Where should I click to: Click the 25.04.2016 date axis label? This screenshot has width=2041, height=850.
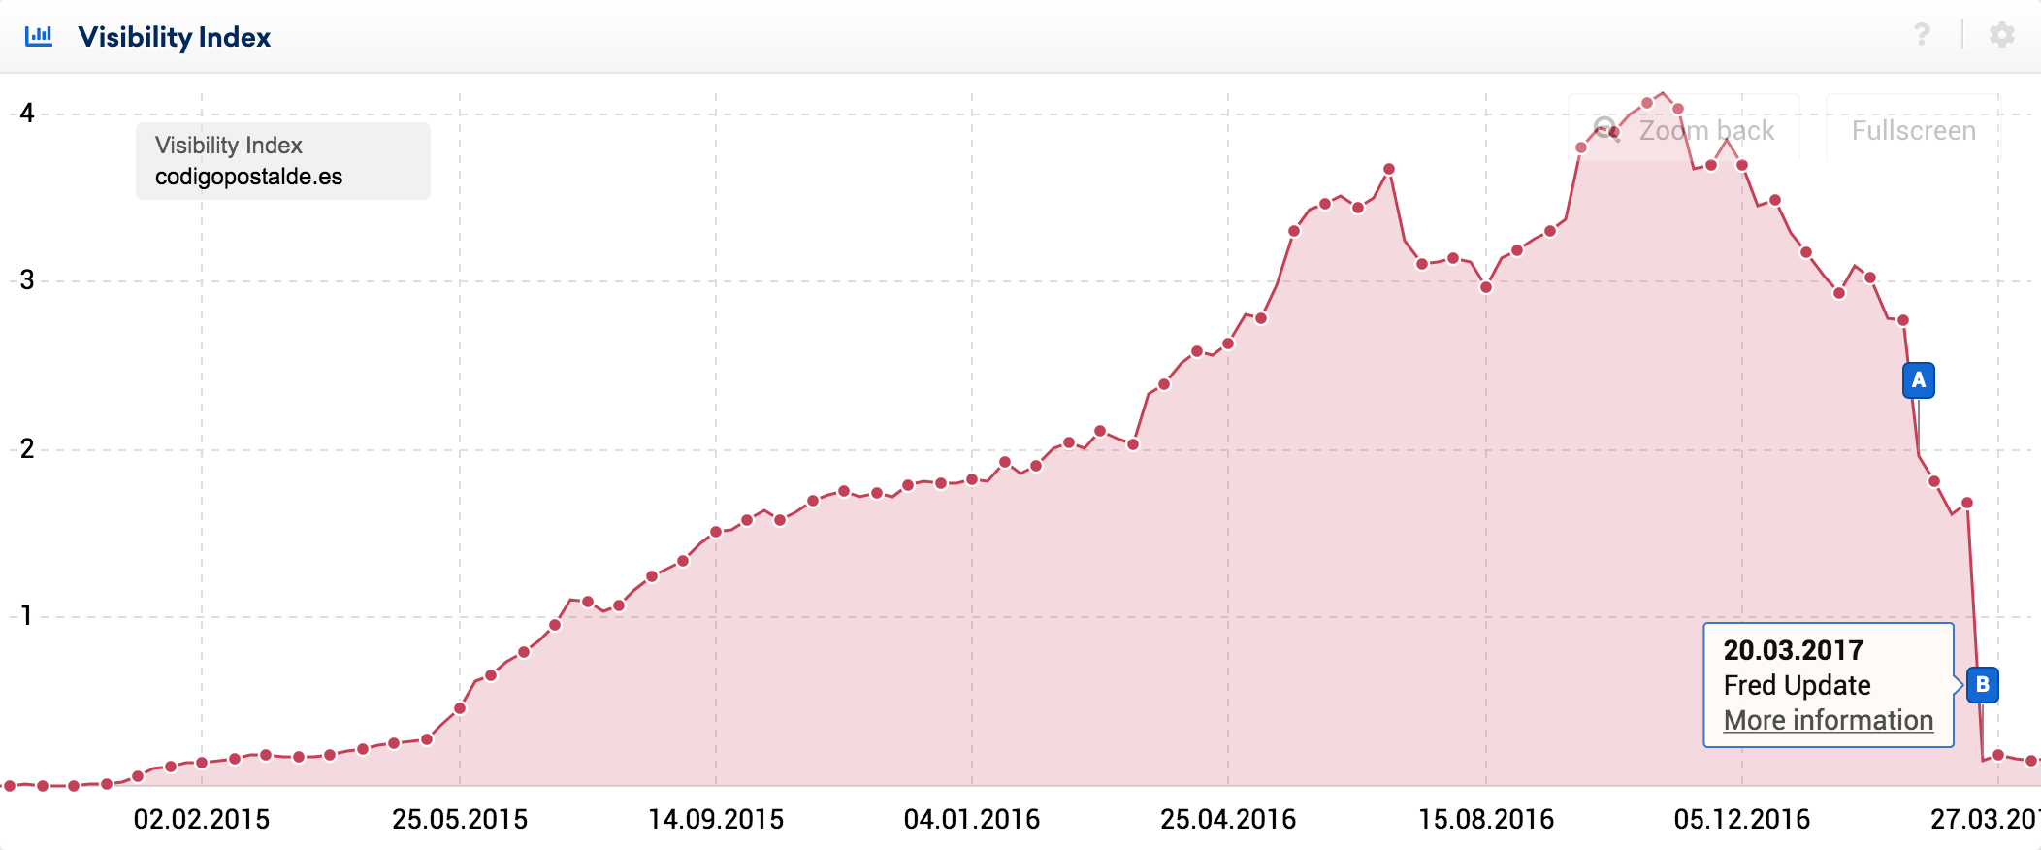click(1228, 820)
